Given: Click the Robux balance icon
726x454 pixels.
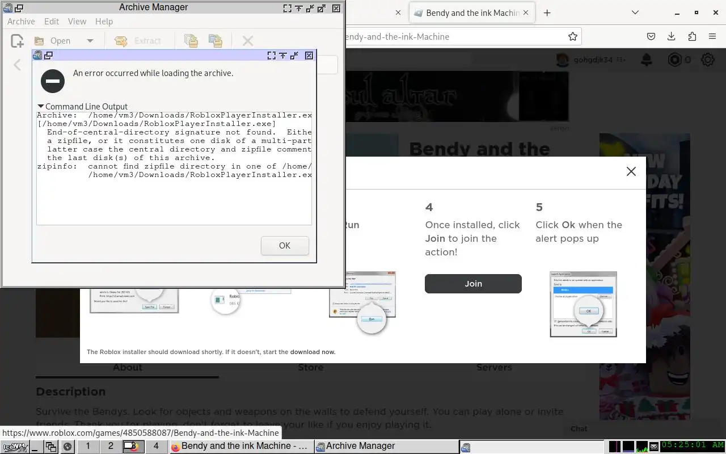Looking at the screenshot, I should [x=674, y=60].
